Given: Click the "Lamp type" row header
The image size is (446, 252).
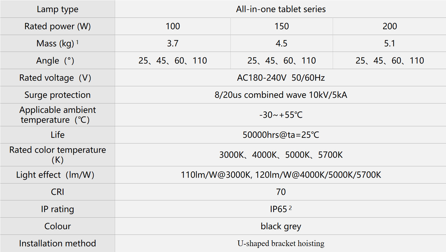Looking at the screenshot, I should (x=58, y=9).
